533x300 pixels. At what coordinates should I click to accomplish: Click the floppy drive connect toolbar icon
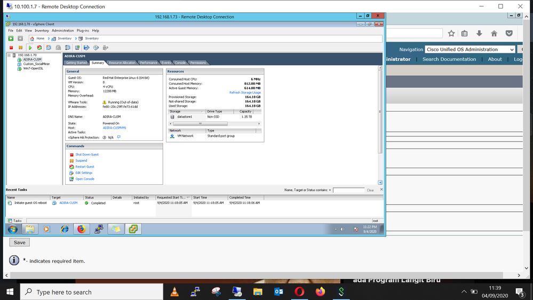pyautogui.click(x=86, y=48)
